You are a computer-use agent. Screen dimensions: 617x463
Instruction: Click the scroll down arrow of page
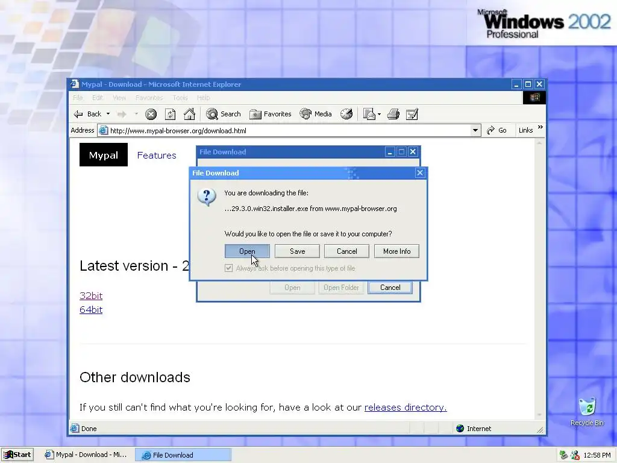pos(539,415)
